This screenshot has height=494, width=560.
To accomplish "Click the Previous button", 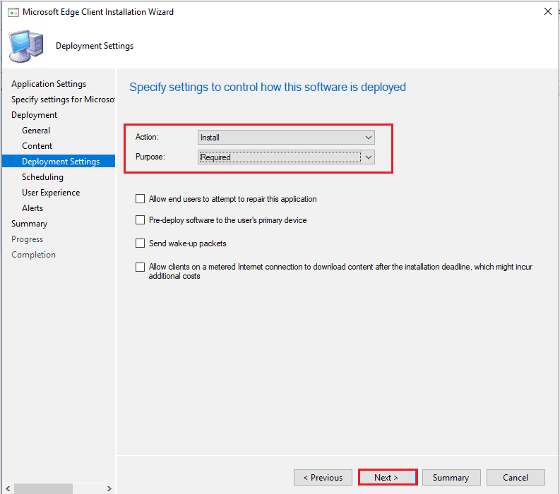I will click(323, 478).
